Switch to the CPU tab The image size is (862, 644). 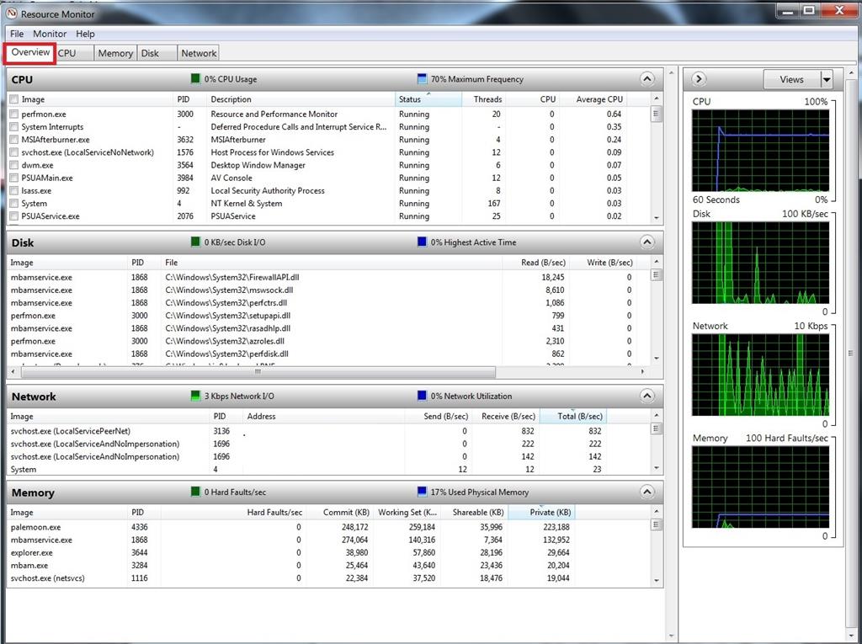[74, 53]
